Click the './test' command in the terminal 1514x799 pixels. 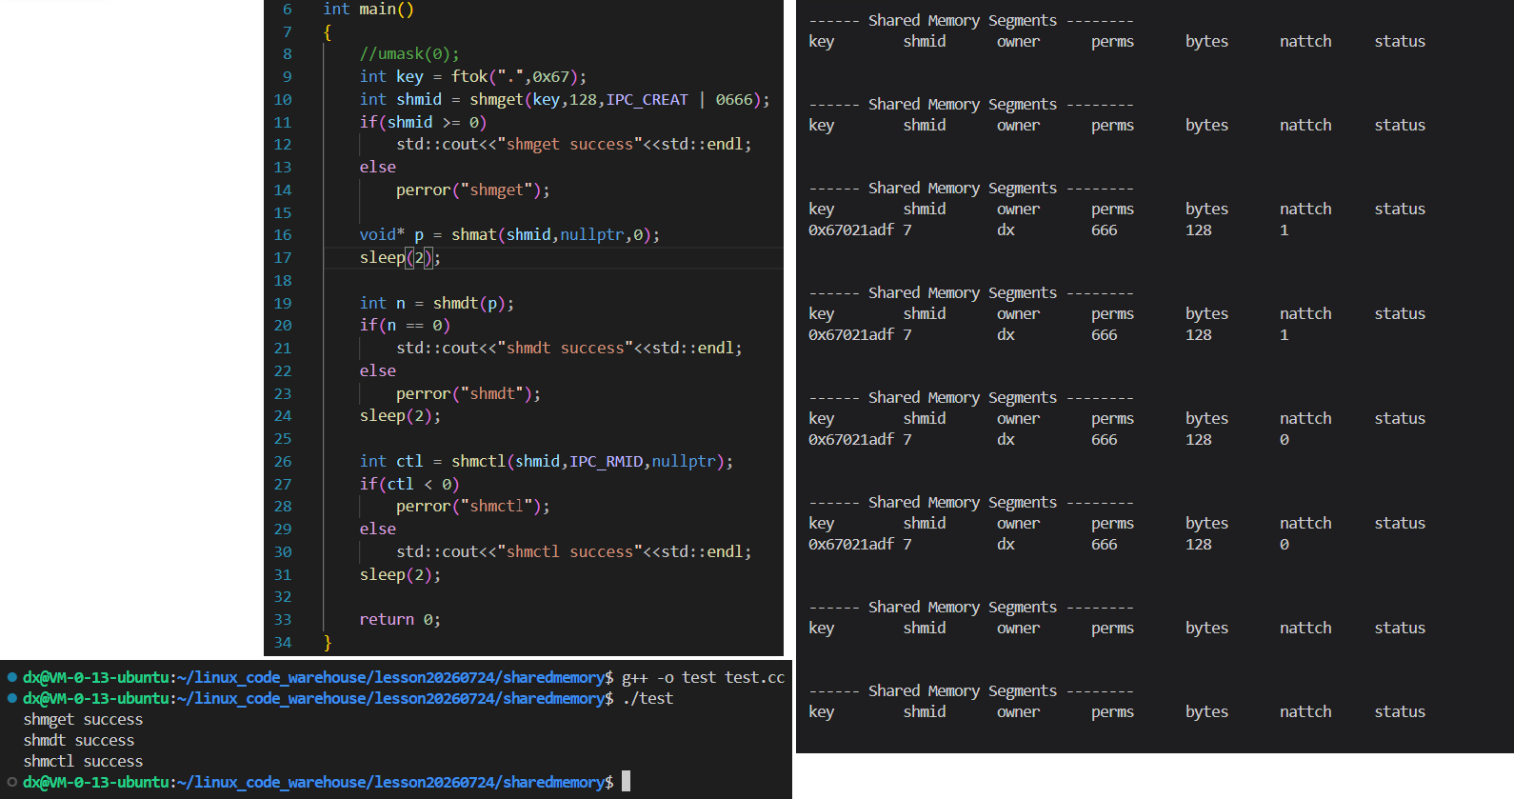click(647, 698)
